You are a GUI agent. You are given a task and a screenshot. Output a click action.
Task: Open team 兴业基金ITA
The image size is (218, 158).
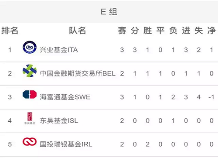pyautogui.click(x=59, y=50)
